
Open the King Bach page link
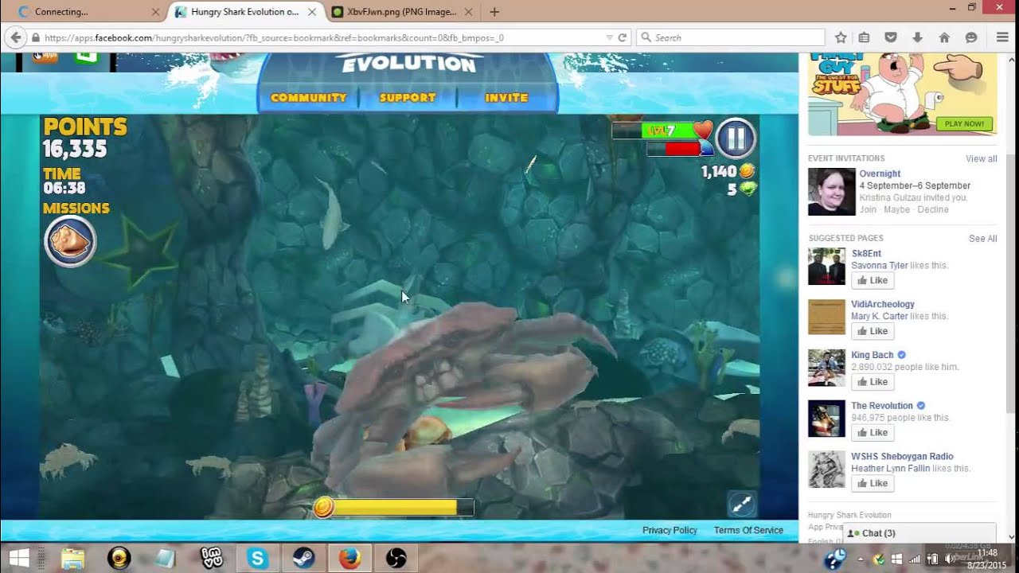pyautogui.click(x=873, y=355)
